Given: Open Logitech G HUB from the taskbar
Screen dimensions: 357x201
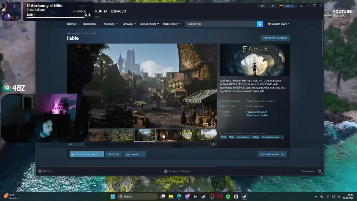Looking at the screenshot, I should point(195,197).
